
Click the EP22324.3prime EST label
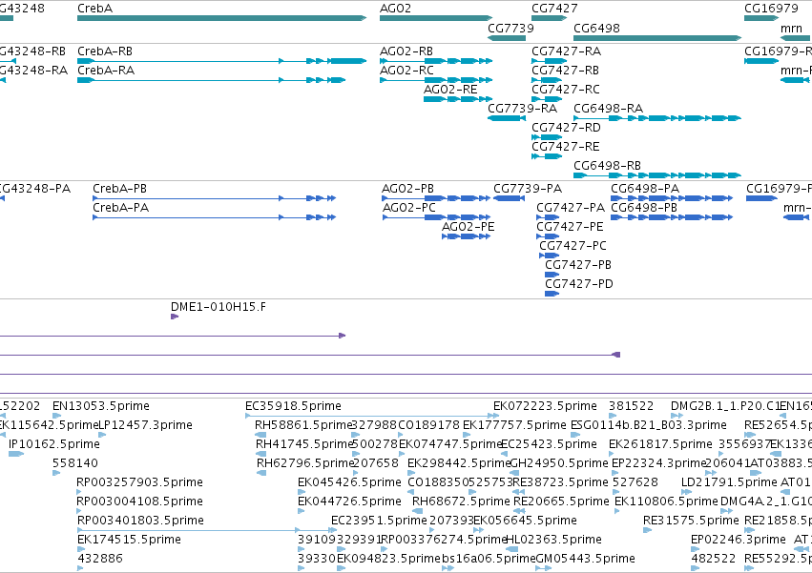coord(659,463)
